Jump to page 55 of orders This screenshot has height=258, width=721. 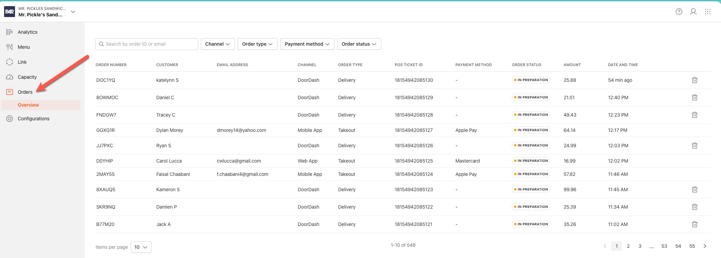pyautogui.click(x=692, y=246)
